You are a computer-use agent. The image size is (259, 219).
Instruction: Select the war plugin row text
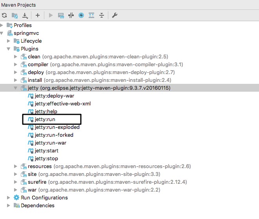click(94, 190)
